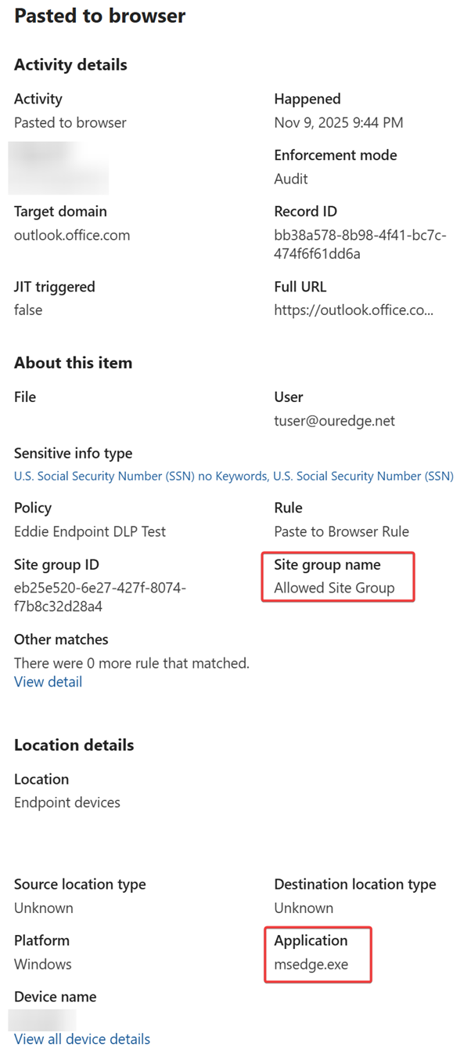This screenshot has width=471, height=1058.
Task: Click the "Location details" section heading
Action: pos(74,745)
